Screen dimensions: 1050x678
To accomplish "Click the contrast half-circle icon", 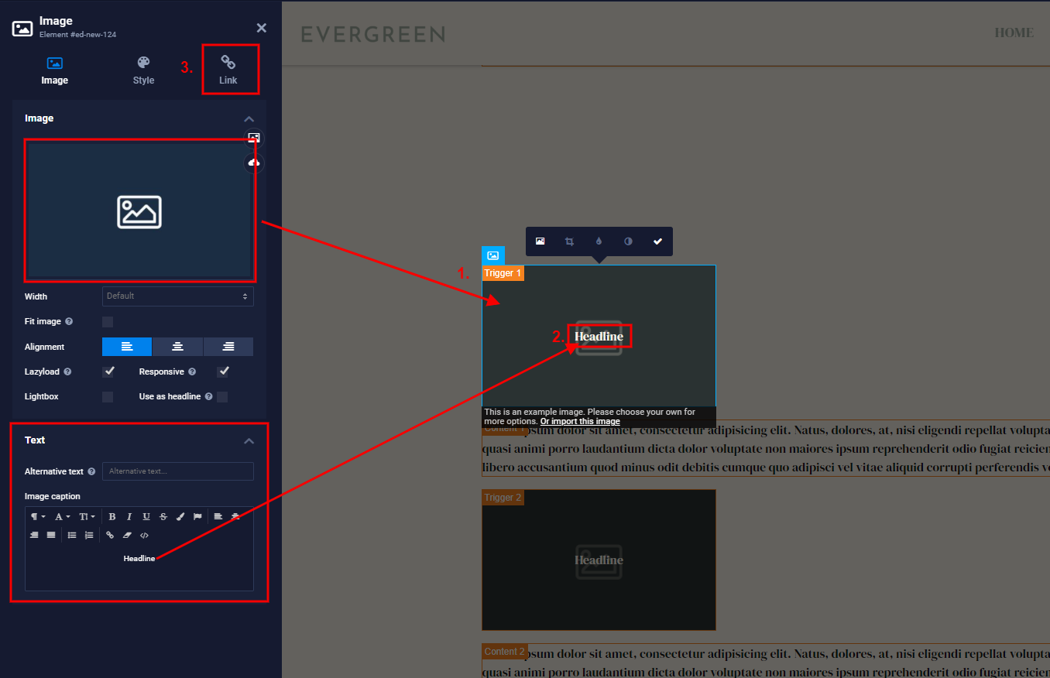I will click(628, 241).
